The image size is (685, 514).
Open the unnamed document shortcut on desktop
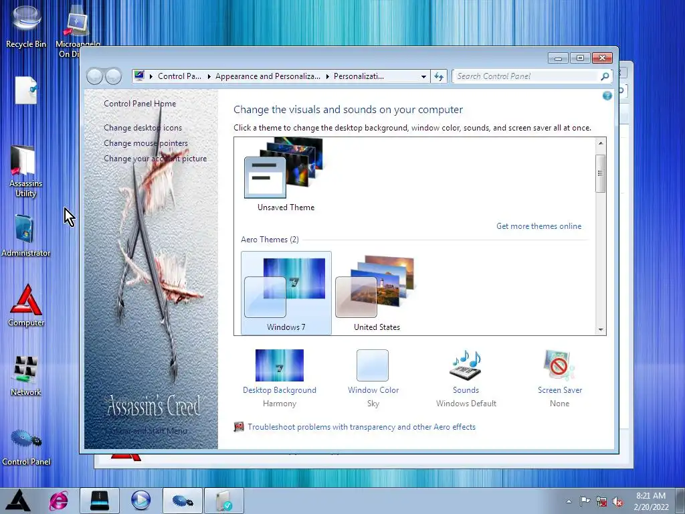26,90
